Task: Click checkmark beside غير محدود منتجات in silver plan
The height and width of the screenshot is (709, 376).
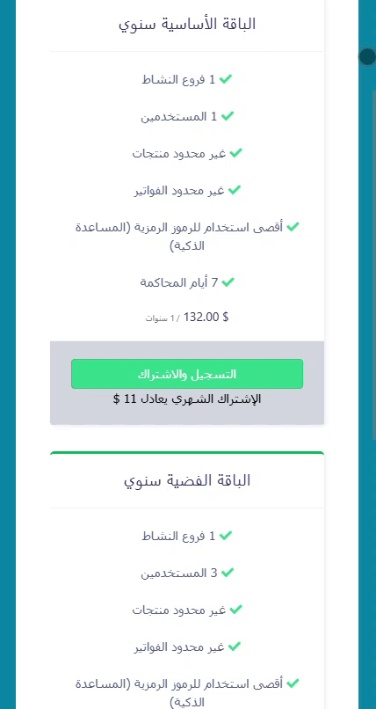Action: click(236, 610)
